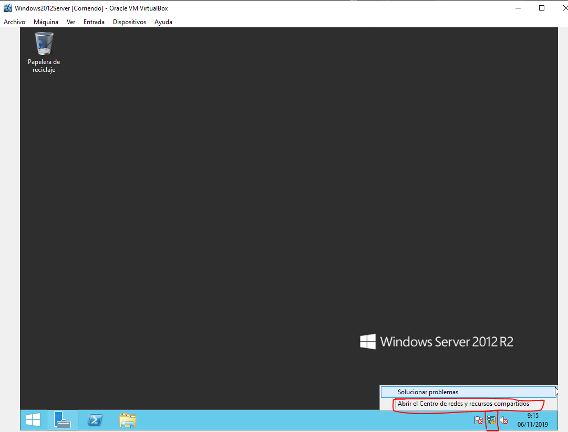The width and height of the screenshot is (568, 432).
Task: Open the Archivo menu in VirtualBox
Action: coord(15,22)
